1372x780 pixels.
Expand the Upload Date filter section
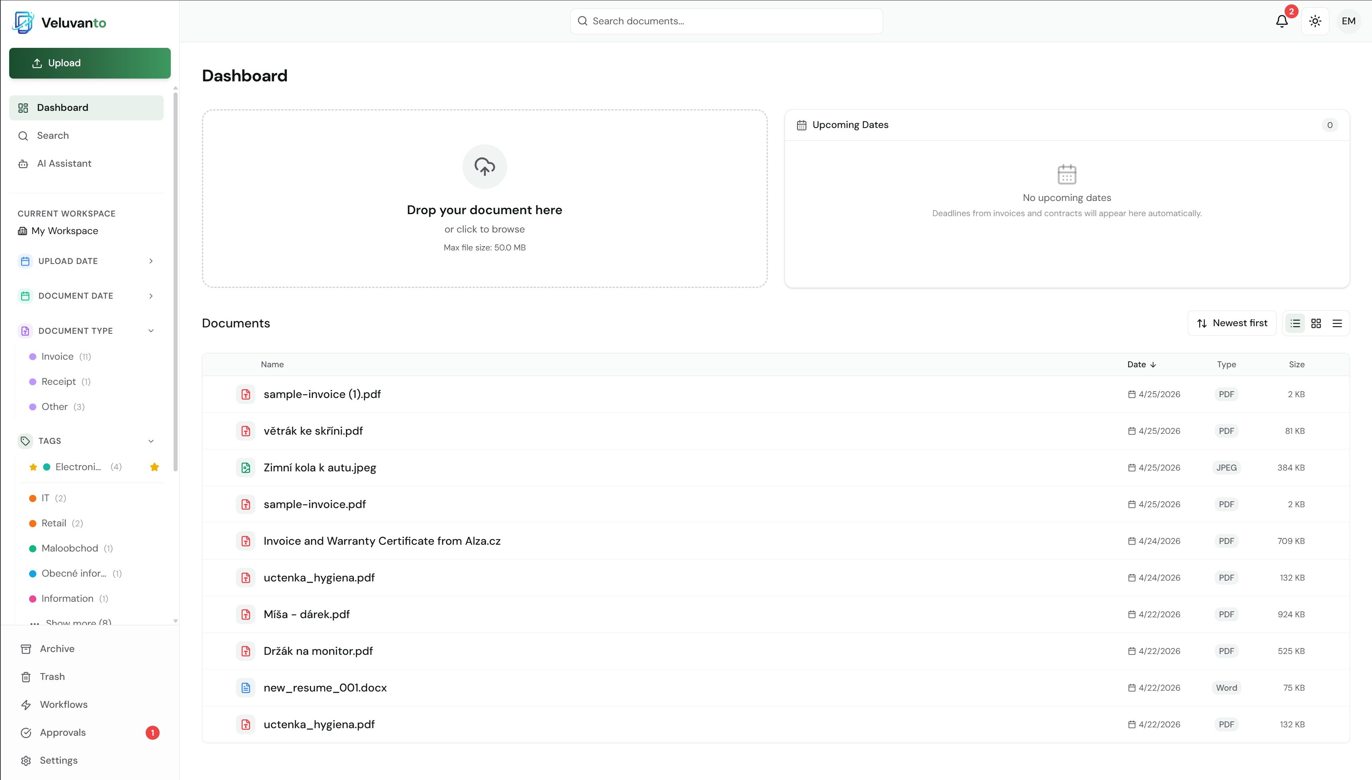(86, 261)
